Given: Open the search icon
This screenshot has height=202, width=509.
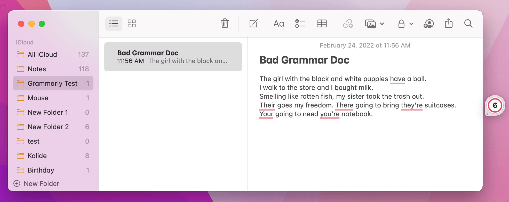Looking at the screenshot, I should coord(468,24).
